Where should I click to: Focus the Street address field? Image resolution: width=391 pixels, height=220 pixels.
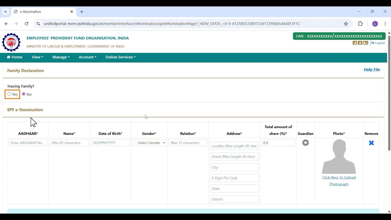point(234,157)
